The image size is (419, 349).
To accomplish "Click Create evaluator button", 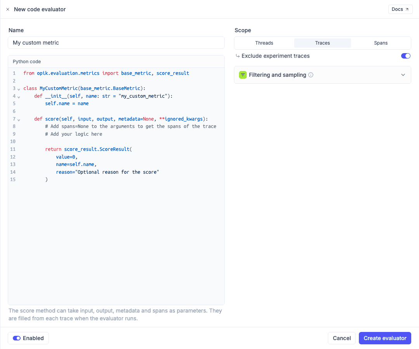I will 385,338.
